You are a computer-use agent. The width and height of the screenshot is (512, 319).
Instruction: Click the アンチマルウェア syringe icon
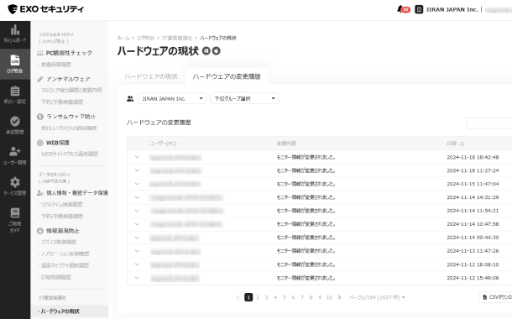point(39,79)
